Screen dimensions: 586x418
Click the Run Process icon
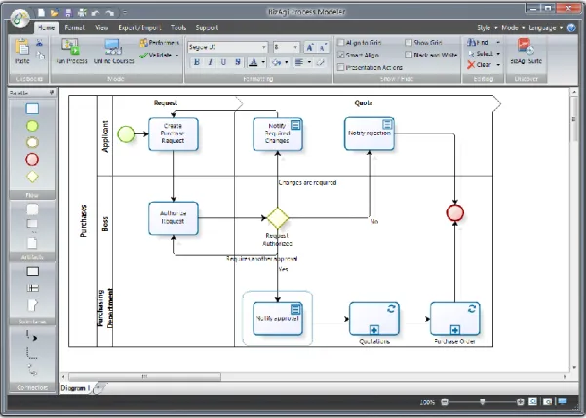[71, 47]
